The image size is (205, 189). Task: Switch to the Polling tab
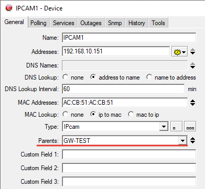pyautogui.click(x=38, y=23)
